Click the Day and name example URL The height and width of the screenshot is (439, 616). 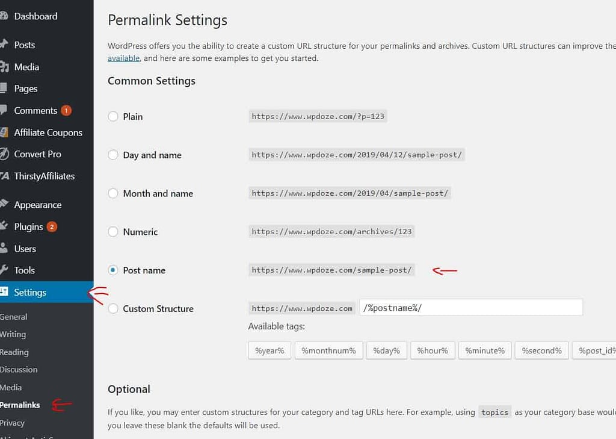click(357, 155)
